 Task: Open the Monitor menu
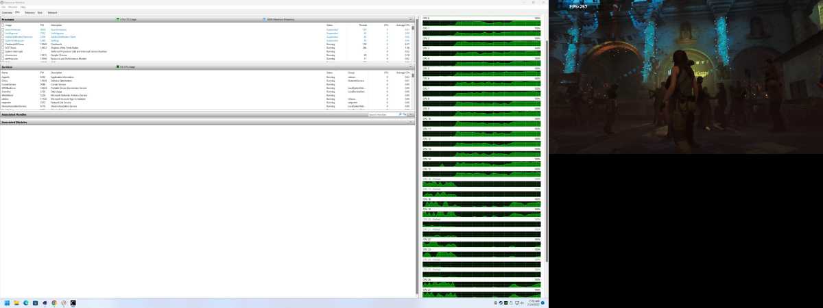12,7
